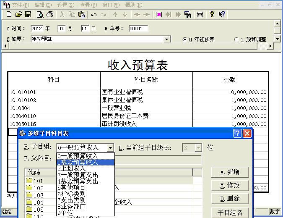Click the left arrow toolbar icon

[137, 14]
